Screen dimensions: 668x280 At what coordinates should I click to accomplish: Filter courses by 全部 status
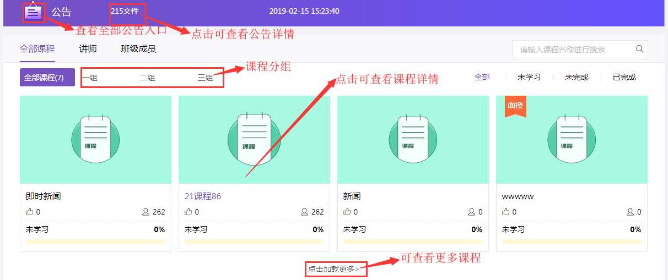tap(482, 77)
